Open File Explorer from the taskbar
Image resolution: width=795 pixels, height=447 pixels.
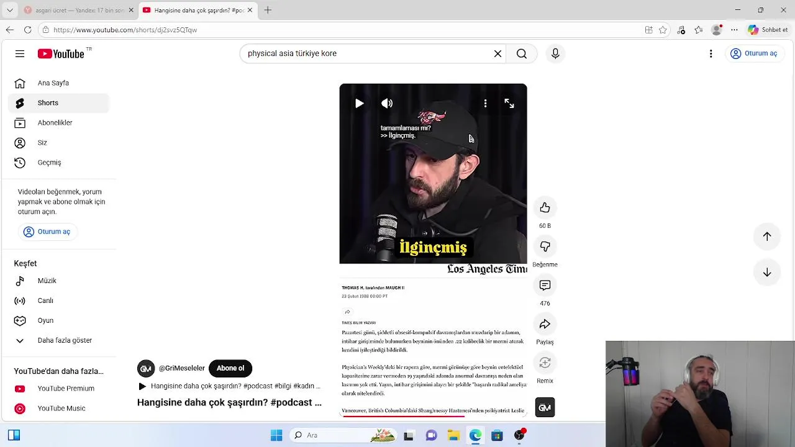[x=453, y=435]
